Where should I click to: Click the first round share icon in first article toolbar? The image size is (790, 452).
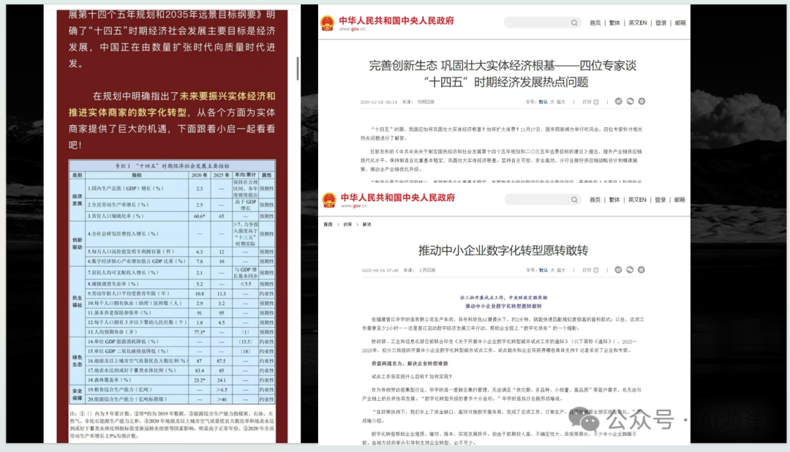pyautogui.click(x=618, y=102)
